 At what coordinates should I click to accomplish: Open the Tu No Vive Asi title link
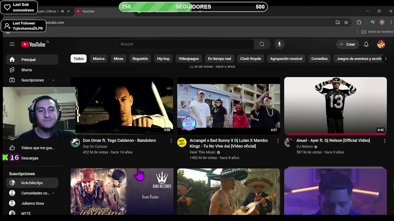pyautogui.click(x=229, y=143)
